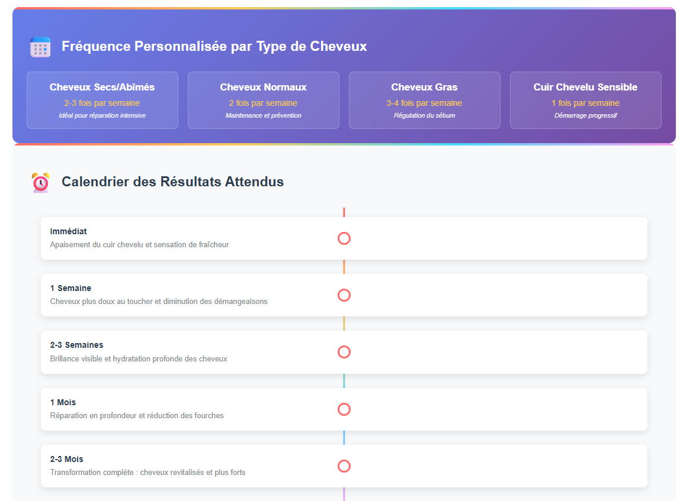This screenshot has width=680, height=501.
Task: Select the Cuir Chevelu Sensible card
Action: pos(586,100)
